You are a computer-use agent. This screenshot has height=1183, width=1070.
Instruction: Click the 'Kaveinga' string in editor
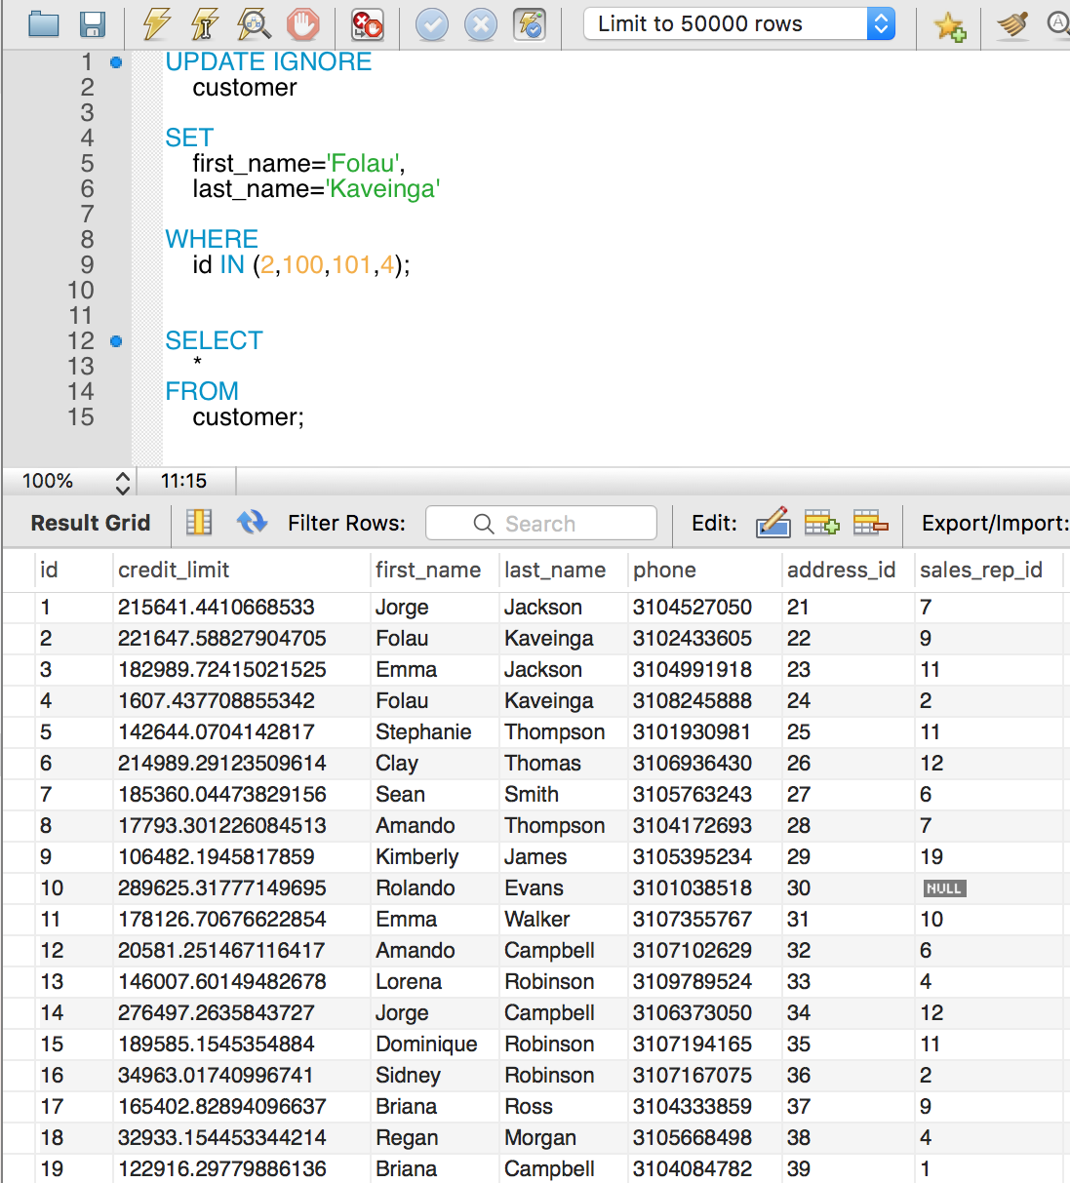click(383, 189)
